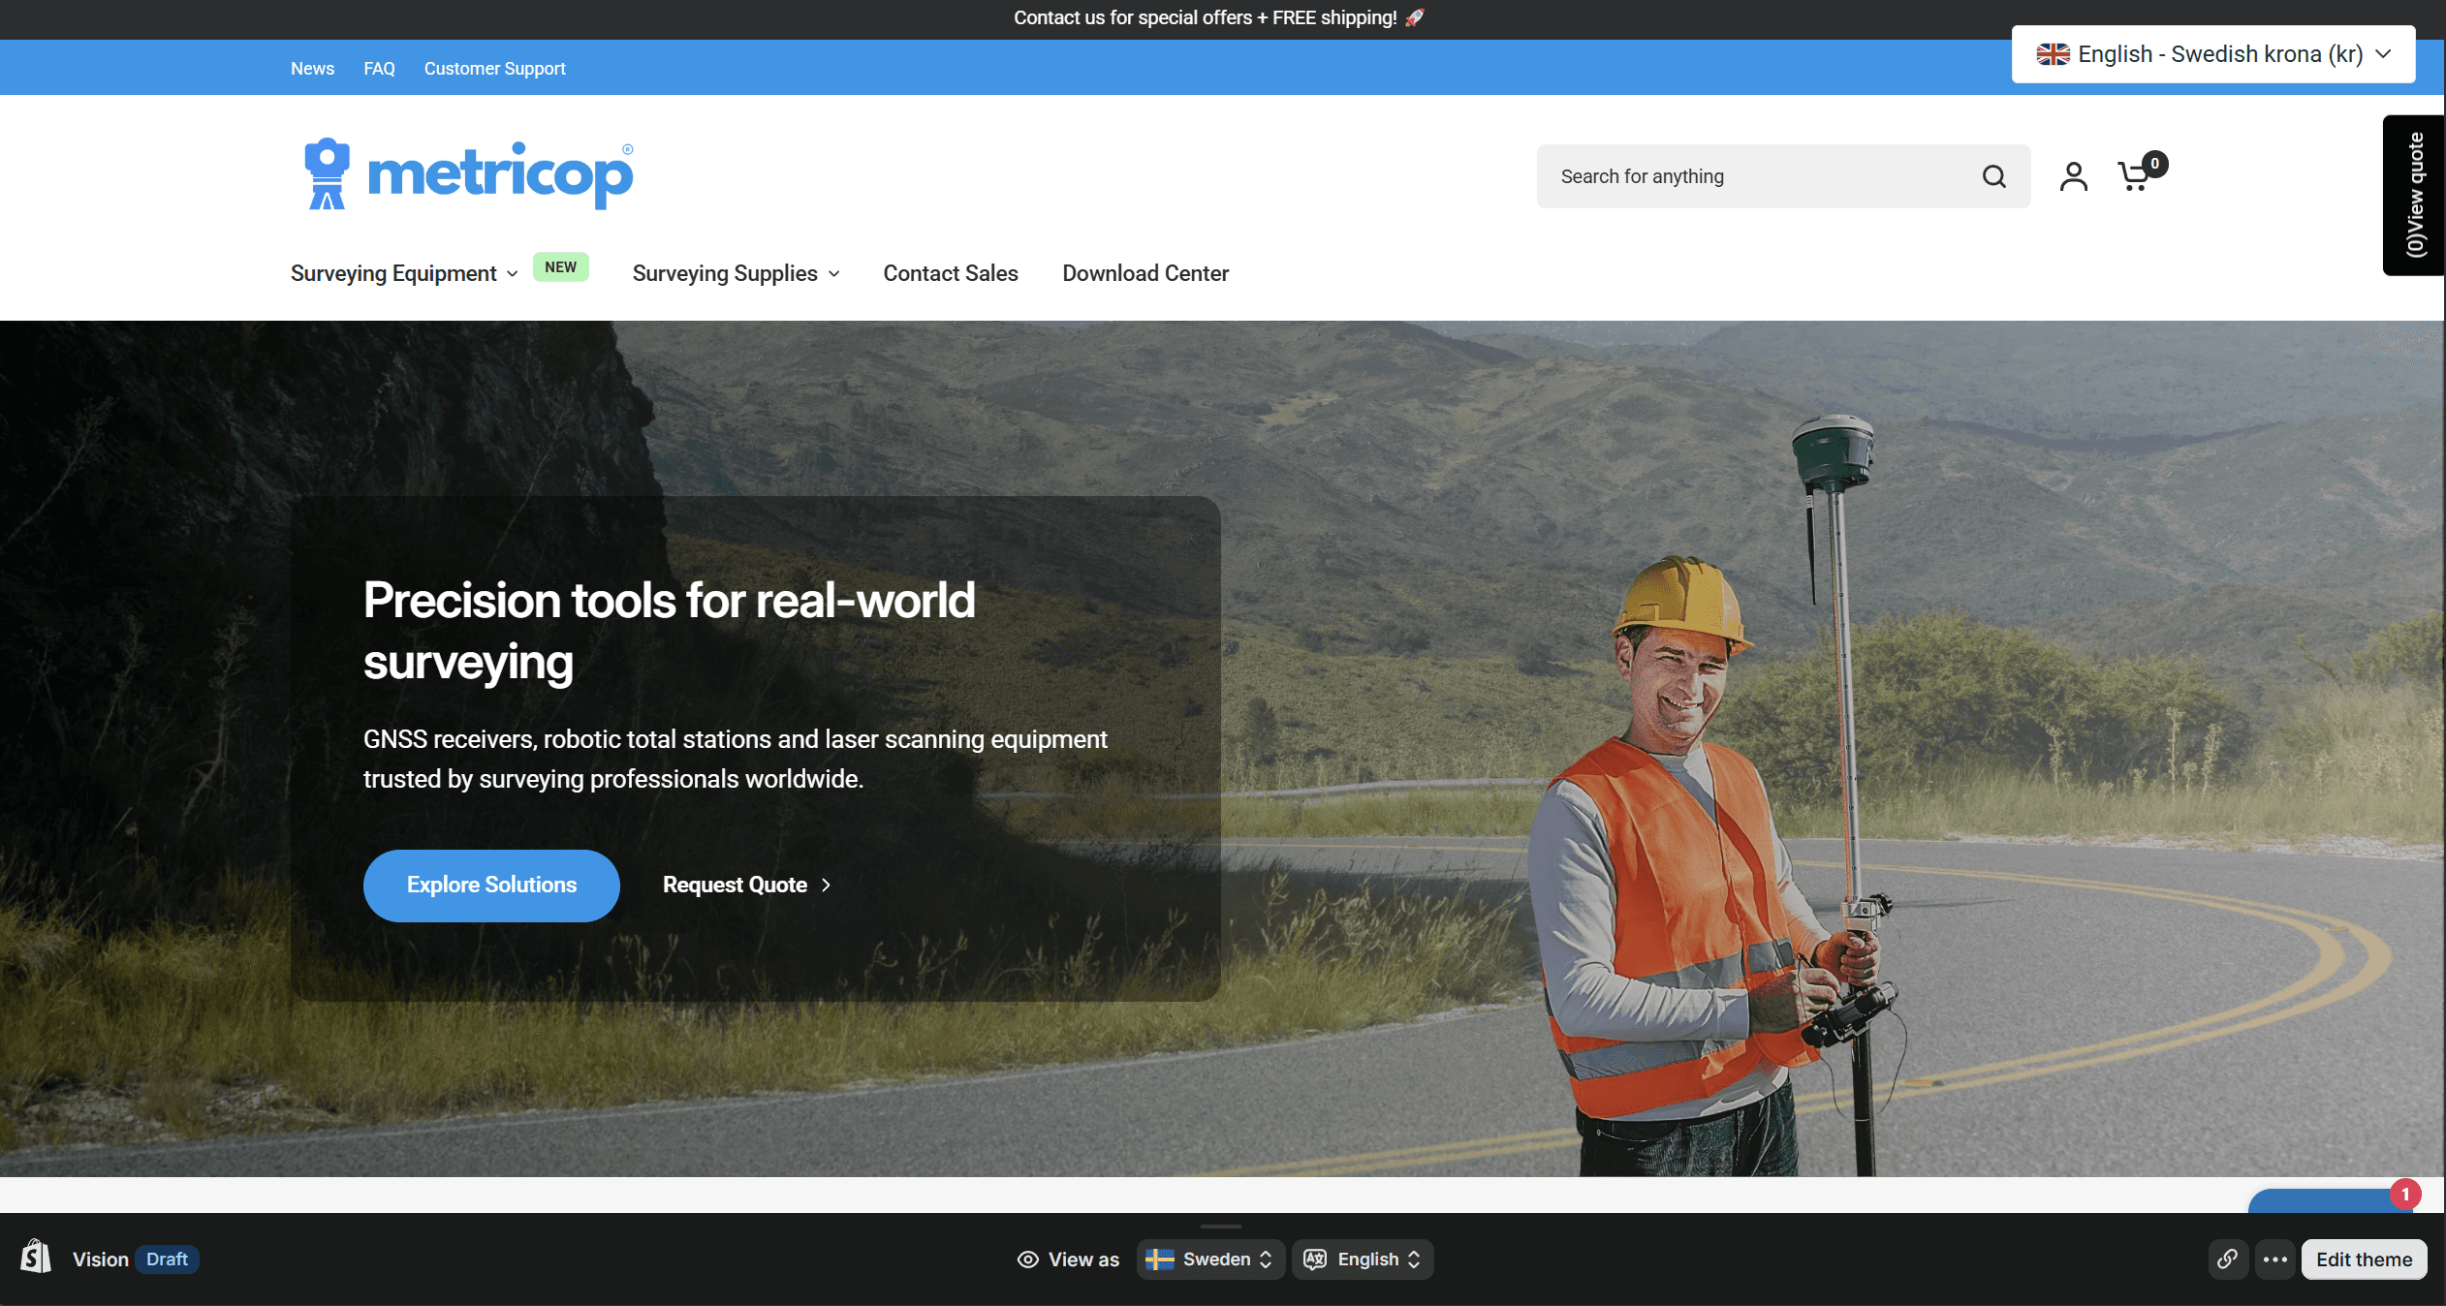Go to News link
2446x1306 pixels.
tap(312, 68)
